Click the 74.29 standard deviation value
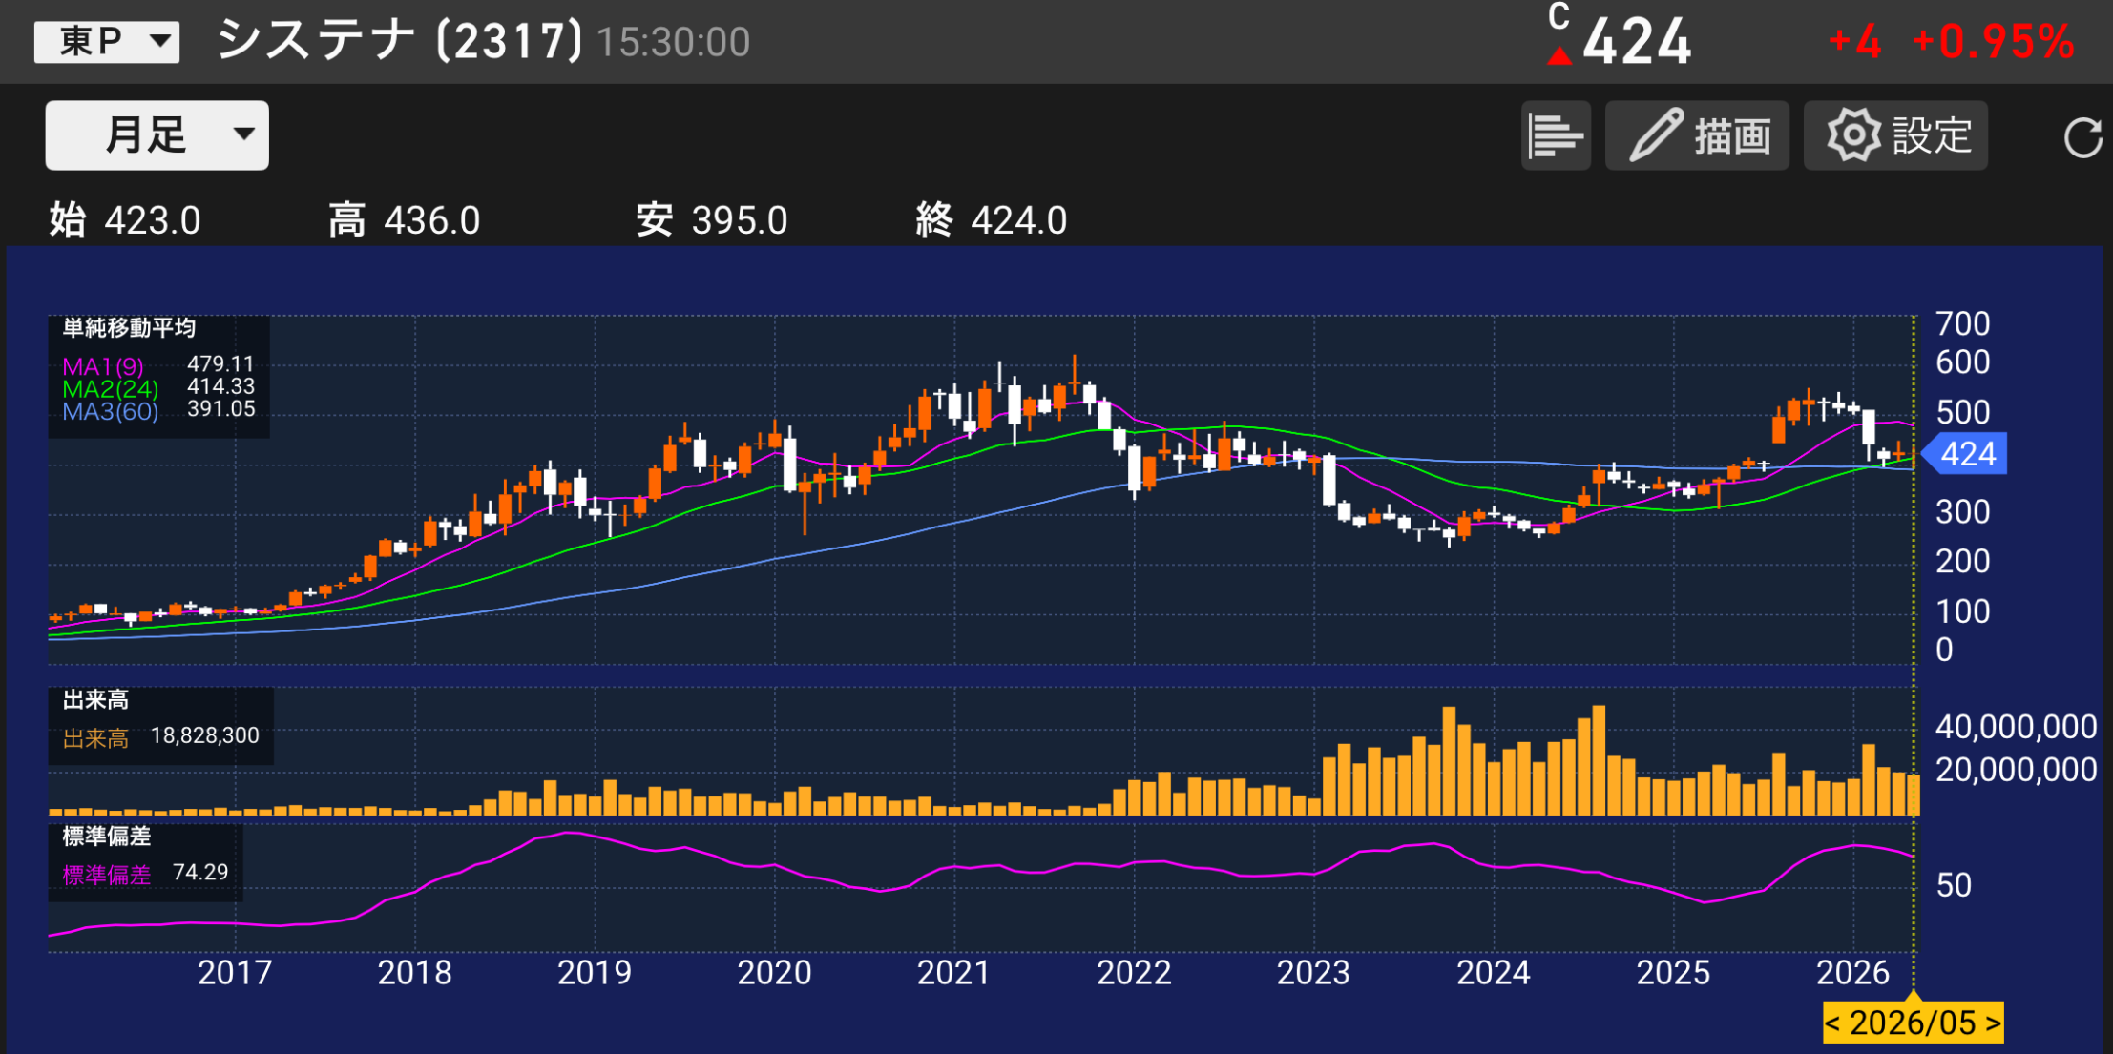The image size is (2113, 1054). (x=200, y=873)
